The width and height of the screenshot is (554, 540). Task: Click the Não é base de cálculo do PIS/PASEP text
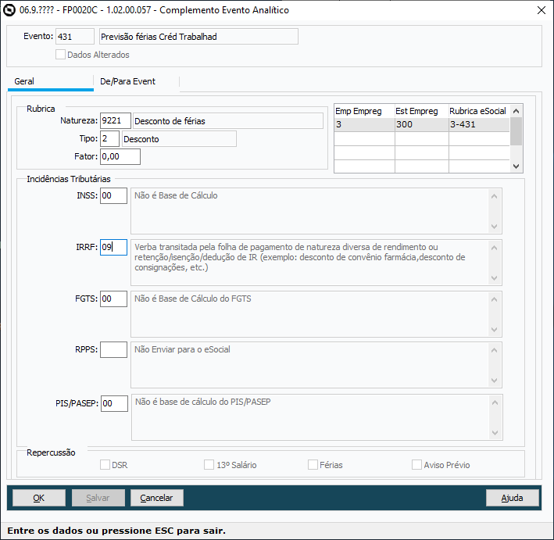pos(203,402)
